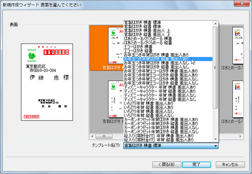The width and height of the screenshot is (252, 174).
Task: Select the highlighted お年玉つき年賀はがき 縦書 差出人あり item
Action: pyautogui.click(x=168, y=59)
